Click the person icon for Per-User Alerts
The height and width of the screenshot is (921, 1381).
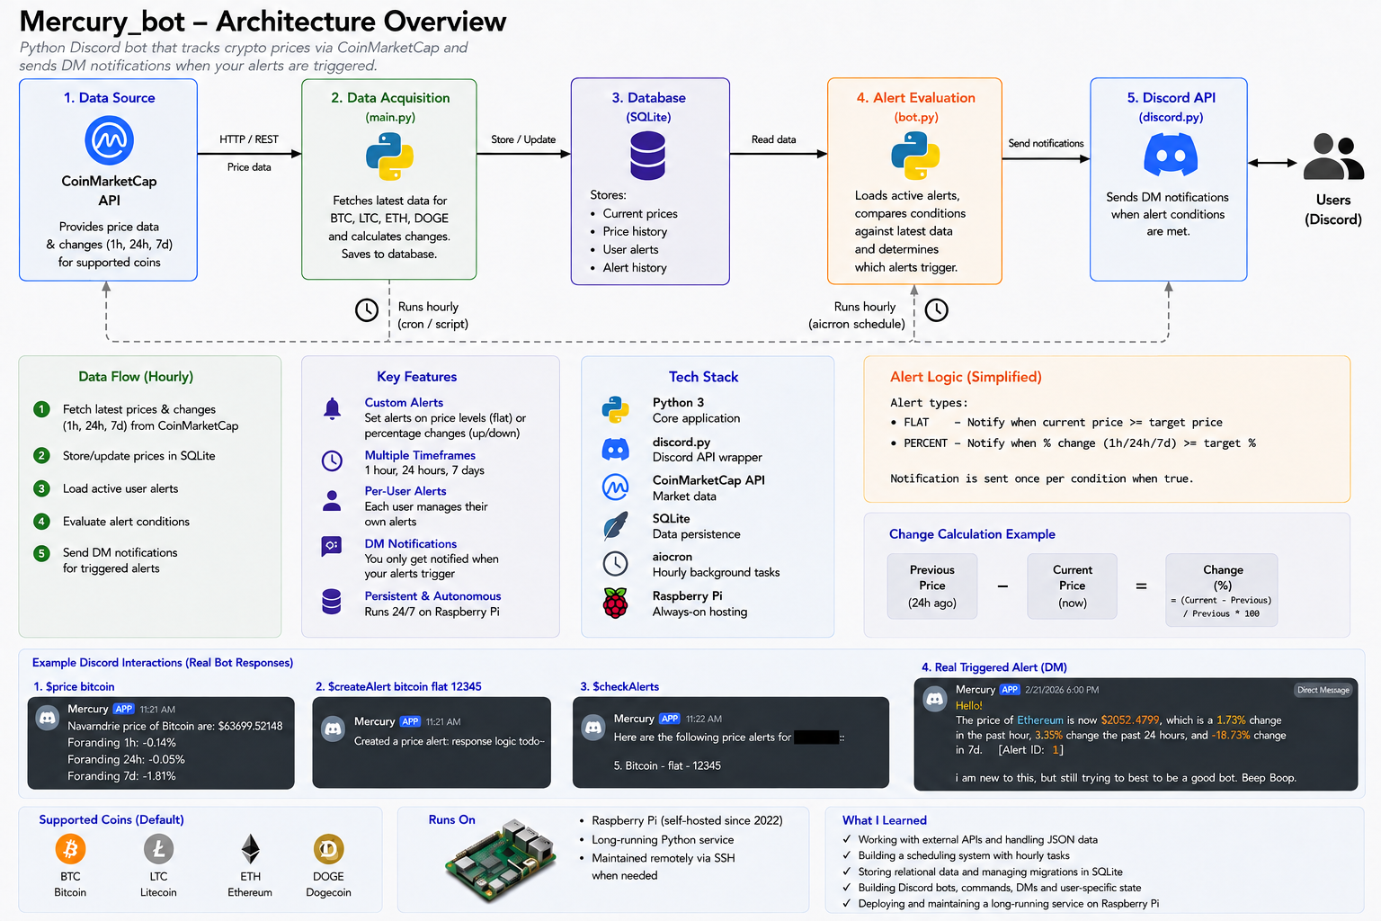[332, 501]
